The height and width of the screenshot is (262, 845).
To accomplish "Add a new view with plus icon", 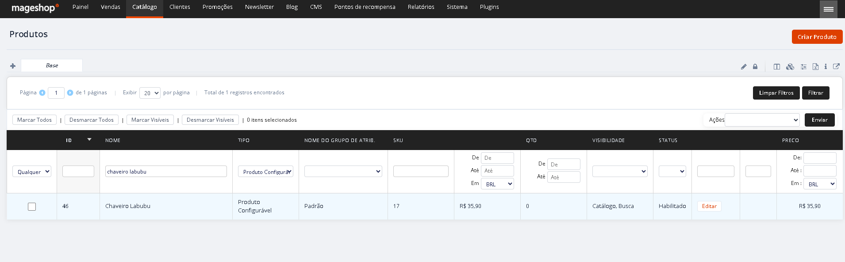I will (13, 66).
